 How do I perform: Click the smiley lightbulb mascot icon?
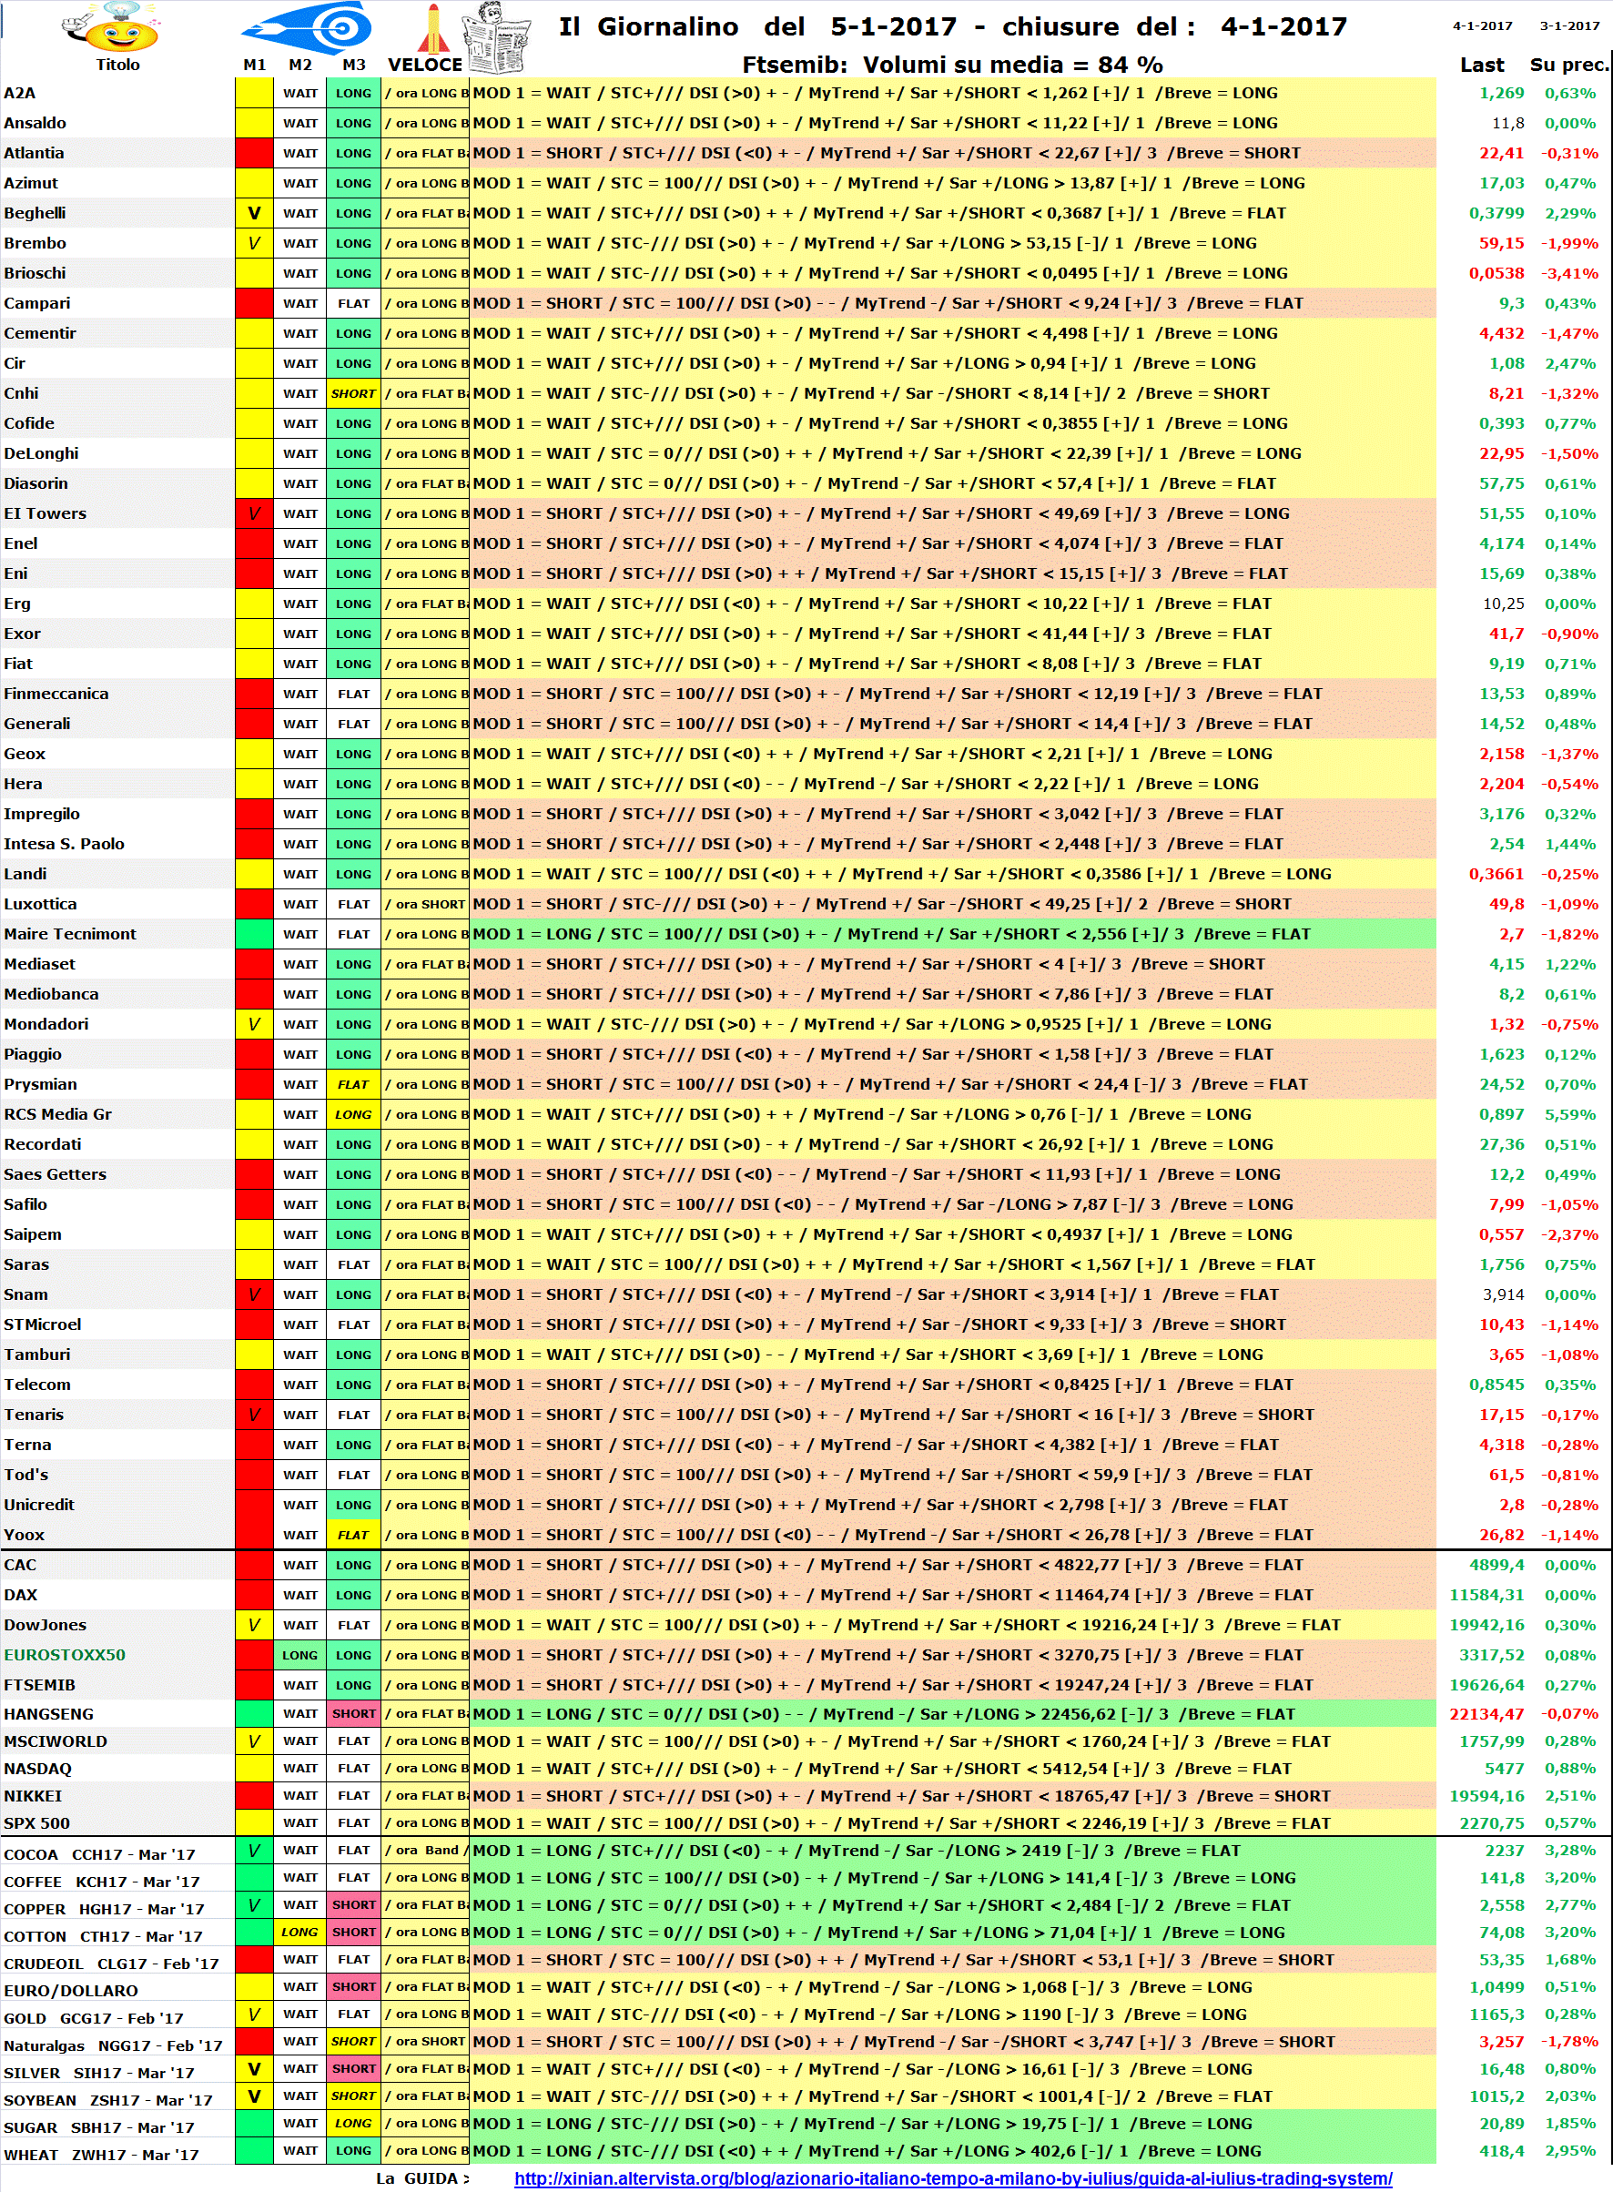110,27
